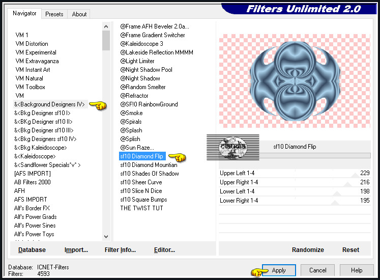The height and width of the screenshot is (280, 380).
Task: Select Alf's Power Sines category
Action: point(35,226)
